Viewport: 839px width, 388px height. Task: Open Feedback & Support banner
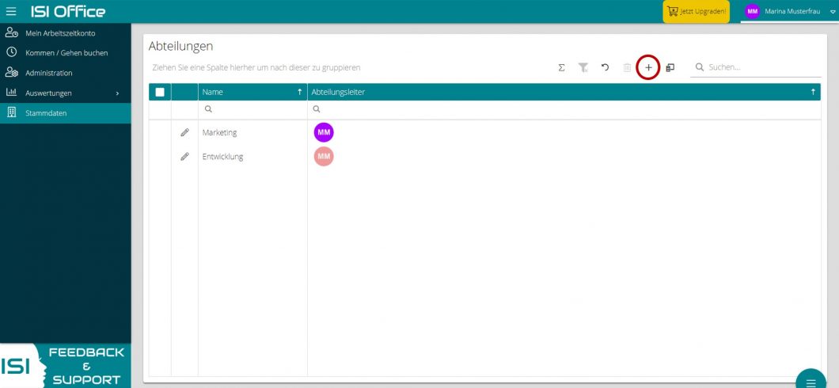[65, 366]
